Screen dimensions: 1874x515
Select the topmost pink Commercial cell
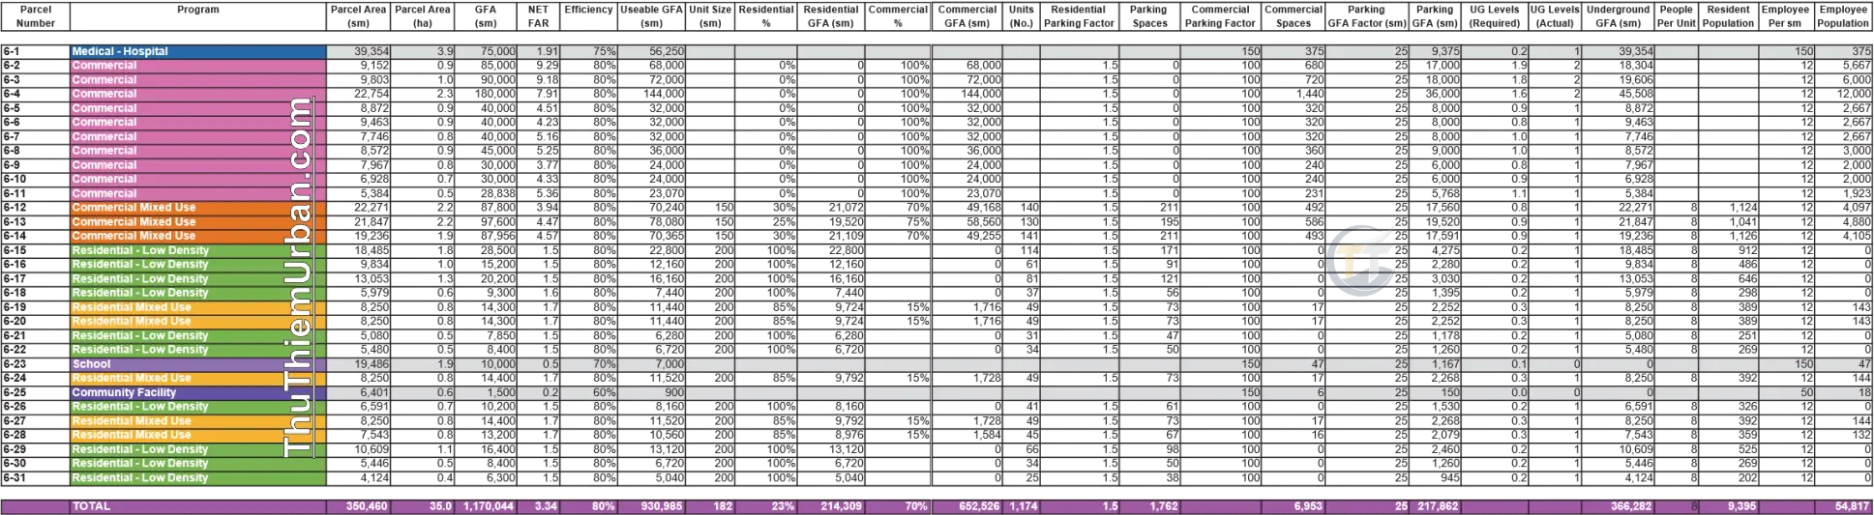coord(197,66)
